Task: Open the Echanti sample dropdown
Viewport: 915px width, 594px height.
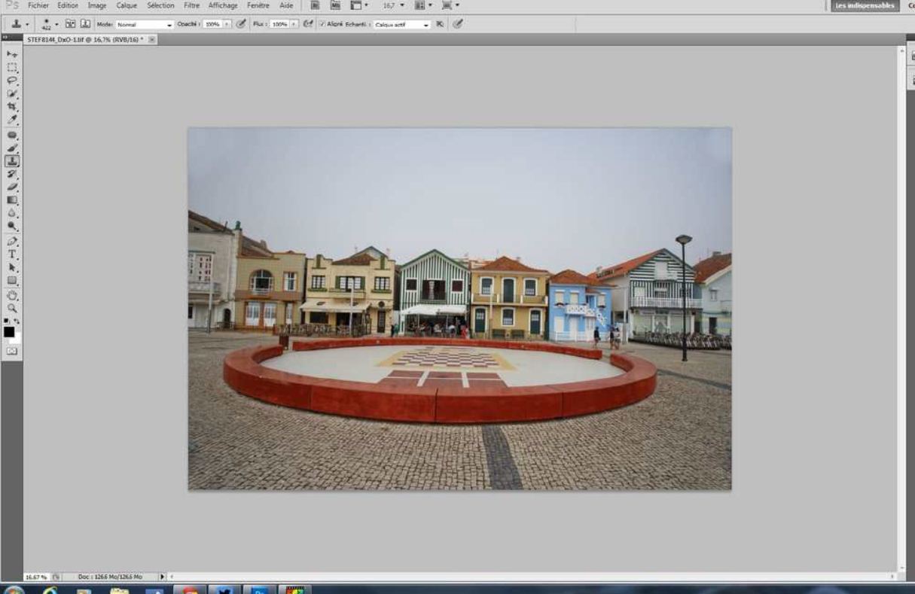Action: (402, 24)
